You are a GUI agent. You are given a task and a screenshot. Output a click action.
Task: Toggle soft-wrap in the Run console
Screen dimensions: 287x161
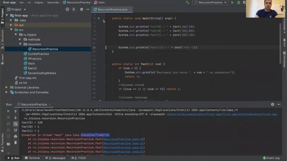pos(16,124)
